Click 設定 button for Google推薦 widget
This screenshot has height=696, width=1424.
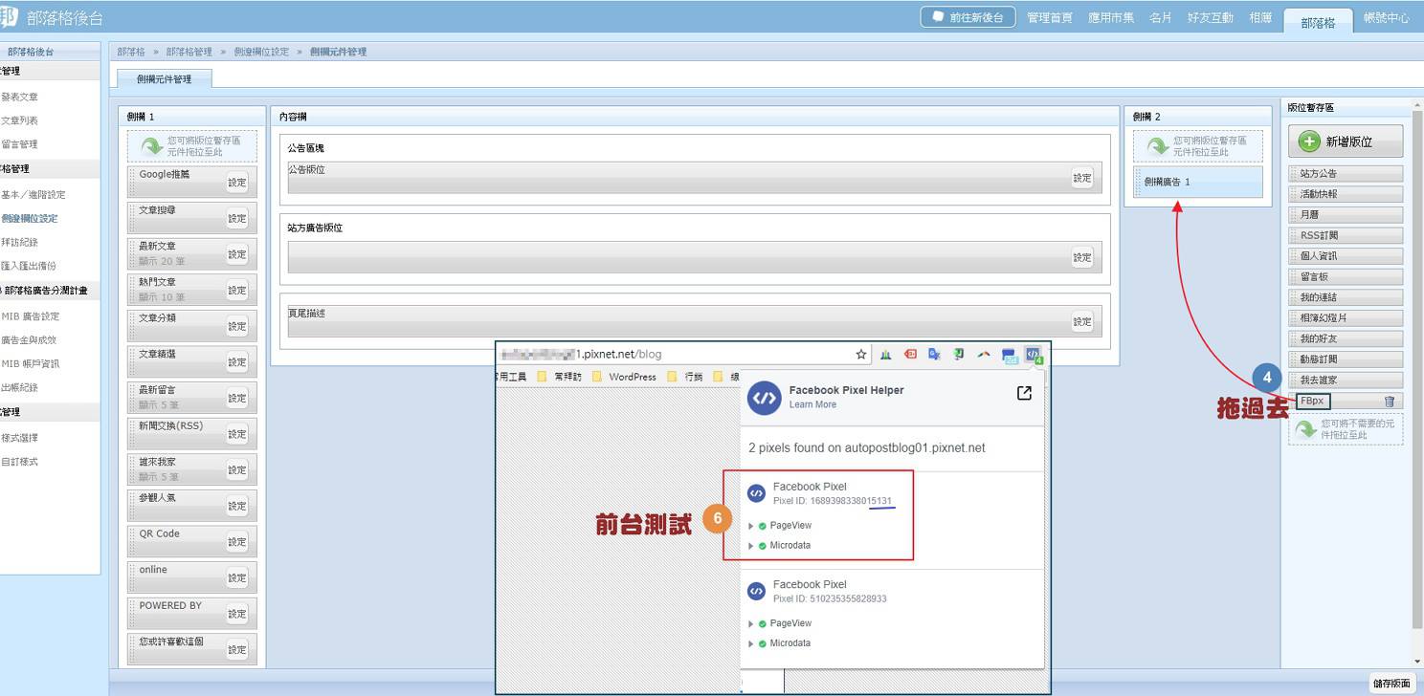tap(236, 183)
